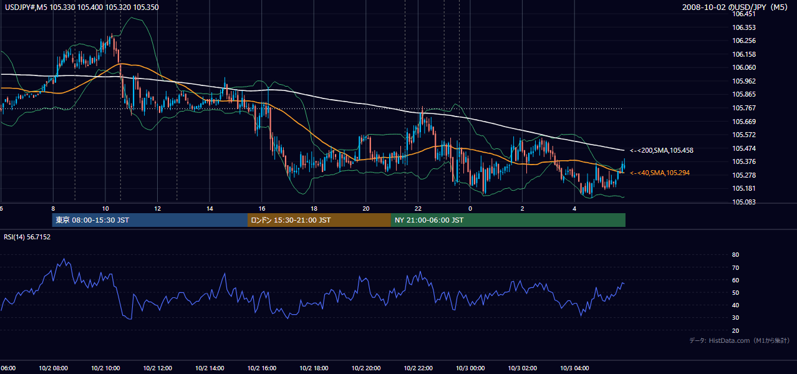The height and width of the screenshot is (374, 797).
Task: Click the 10/2 22:00 bottom time label
Action: tap(418, 368)
